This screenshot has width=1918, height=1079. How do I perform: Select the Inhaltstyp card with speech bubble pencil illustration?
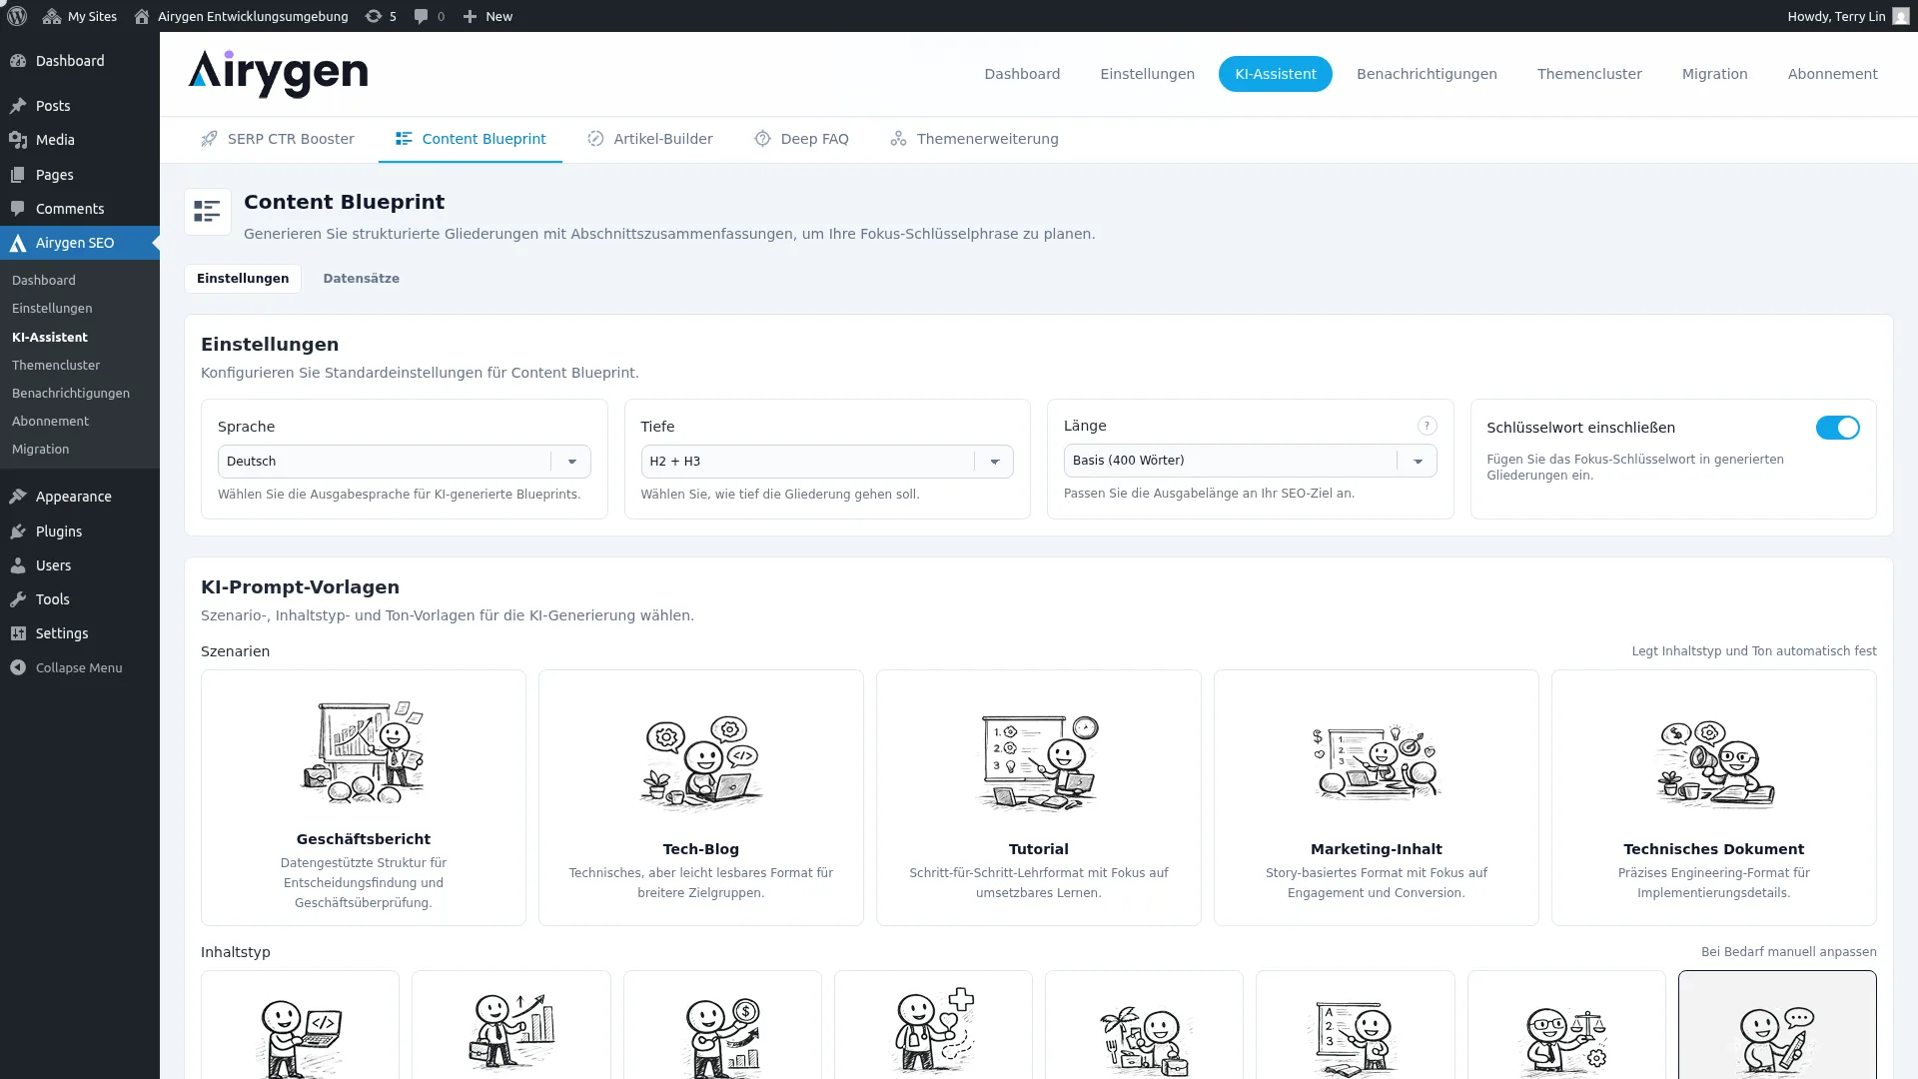1777,1025
